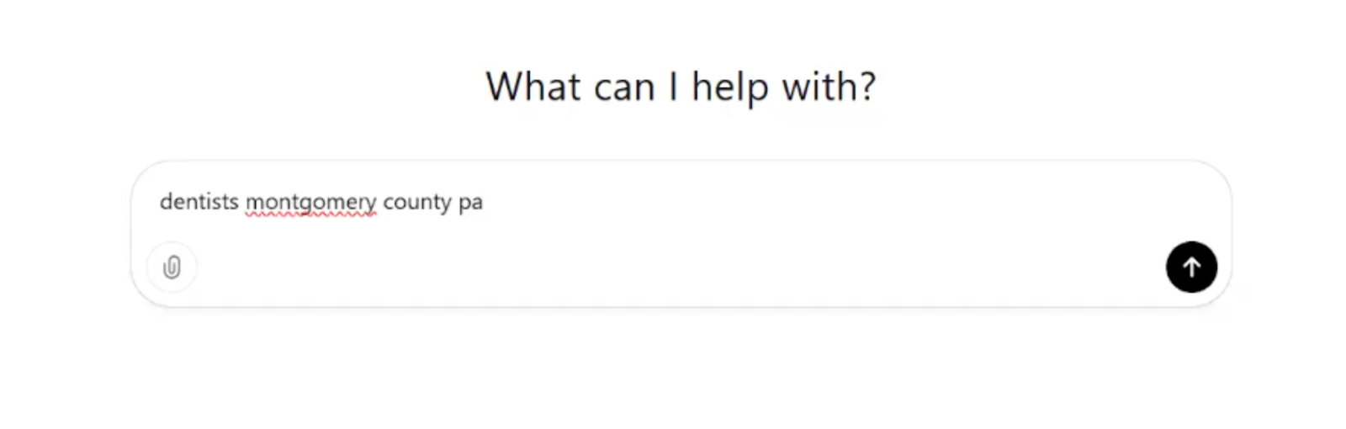1346x429 pixels.
Task: Click empty prompt area right of "pa"
Action: coord(757,202)
